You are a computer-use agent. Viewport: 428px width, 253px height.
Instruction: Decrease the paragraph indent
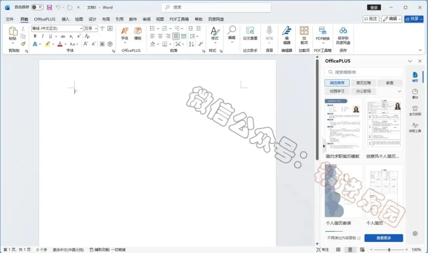(191, 29)
